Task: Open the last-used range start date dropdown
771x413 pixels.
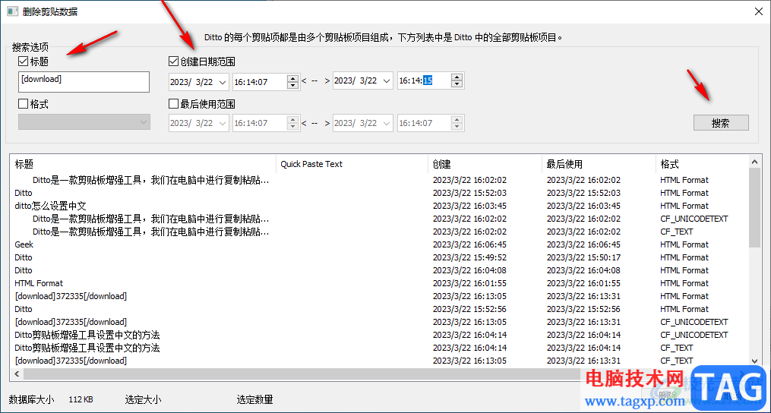Action: [x=223, y=123]
